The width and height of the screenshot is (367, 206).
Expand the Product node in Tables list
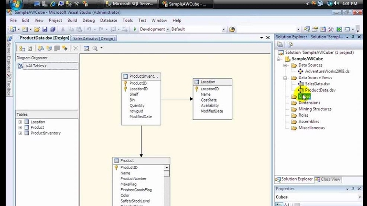(x=20, y=127)
